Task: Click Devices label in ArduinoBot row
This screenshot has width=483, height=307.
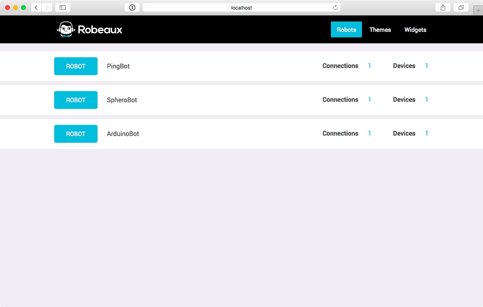Action: (x=404, y=133)
